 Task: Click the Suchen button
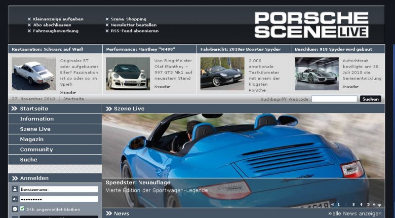click(371, 99)
